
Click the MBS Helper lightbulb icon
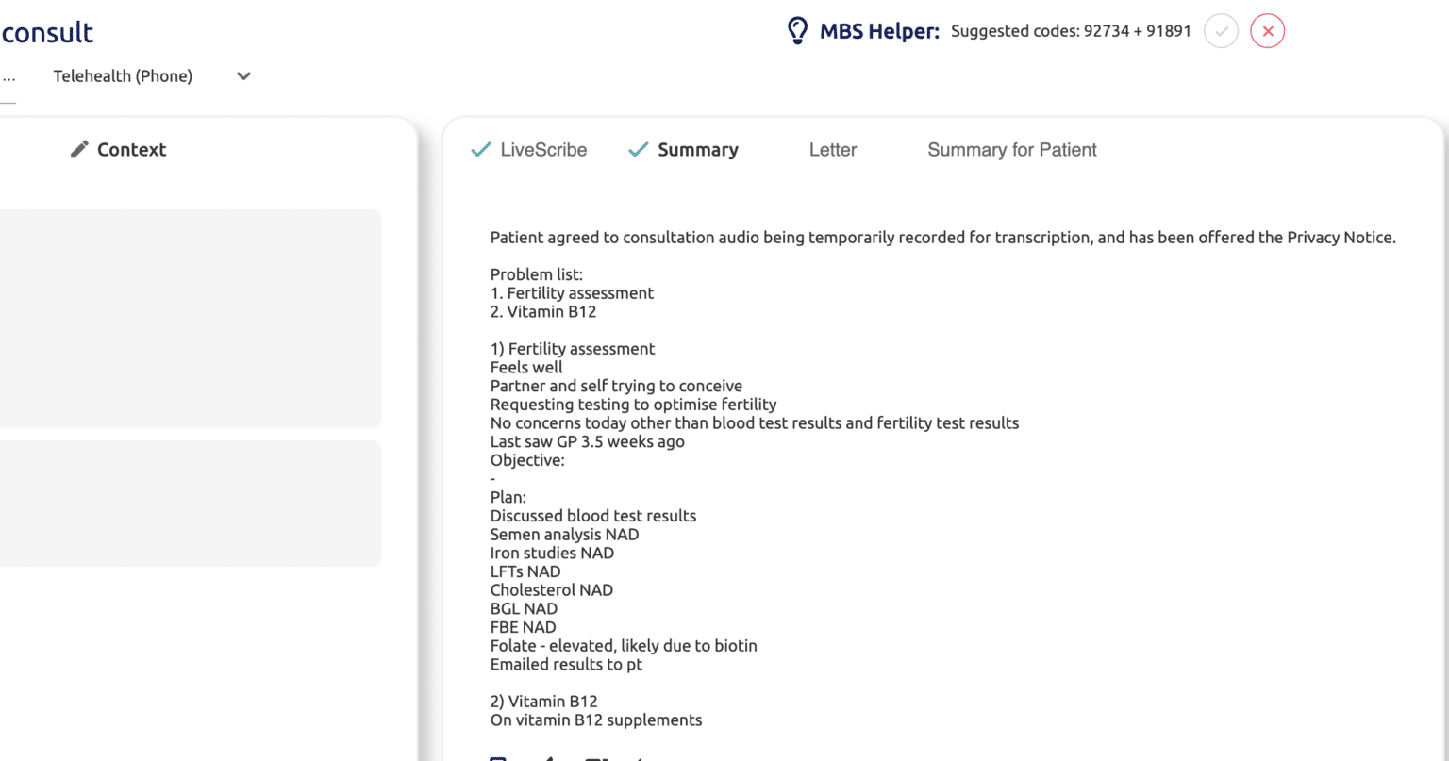798,29
